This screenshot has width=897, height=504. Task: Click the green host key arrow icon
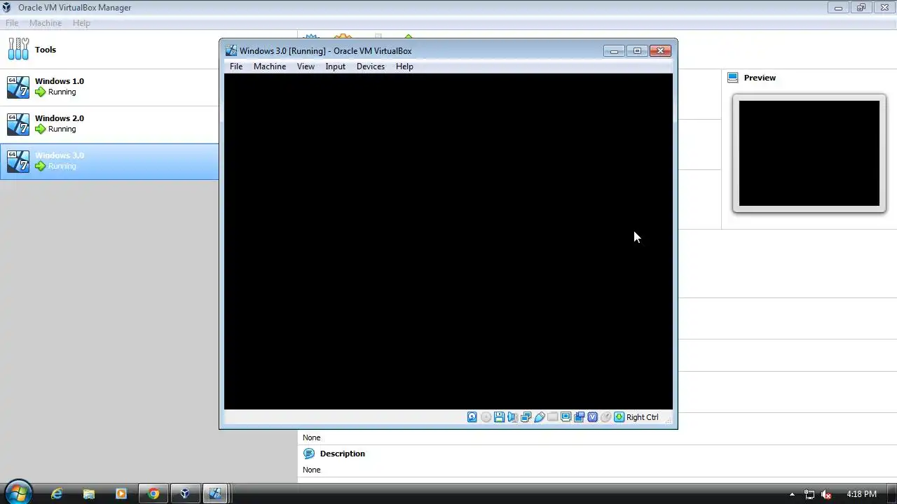pyautogui.click(x=619, y=417)
